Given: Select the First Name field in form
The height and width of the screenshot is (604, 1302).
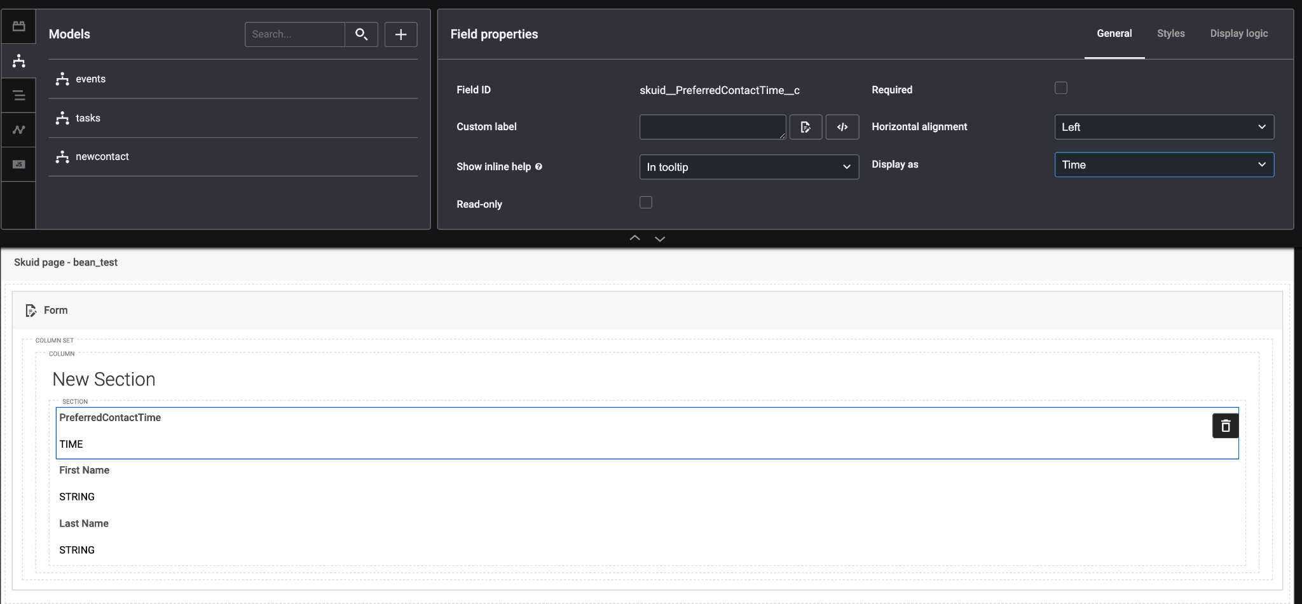Looking at the screenshot, I should (85, 471).
